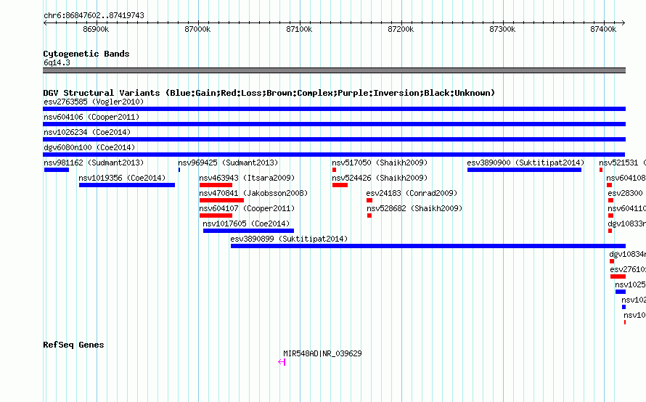Select the red bar under nsv517050 (Shaikh2009)

click(x=334, y=170)
